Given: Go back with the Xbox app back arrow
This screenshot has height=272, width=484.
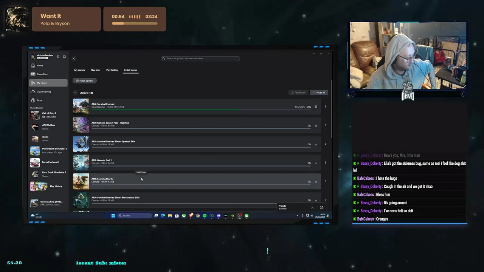Looking at the screenshot, I should (x=74, y=59).
